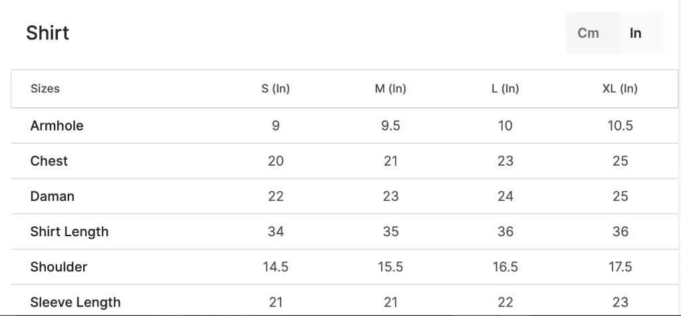681x316 pixels.
Task: Select the Armhole row label
Action: 57,126
